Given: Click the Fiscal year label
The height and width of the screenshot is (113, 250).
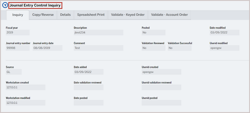Looking at the screenshot, I should point(12,28).
